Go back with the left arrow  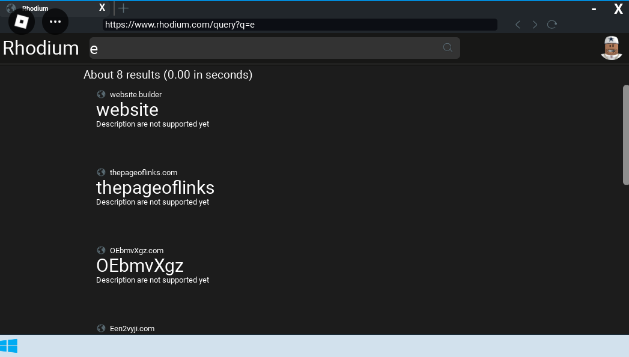tap(518, 25)
